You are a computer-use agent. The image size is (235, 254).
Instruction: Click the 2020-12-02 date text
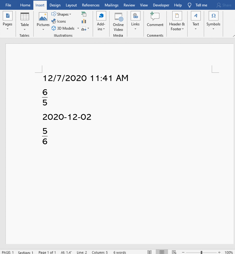tap(67, 117)
